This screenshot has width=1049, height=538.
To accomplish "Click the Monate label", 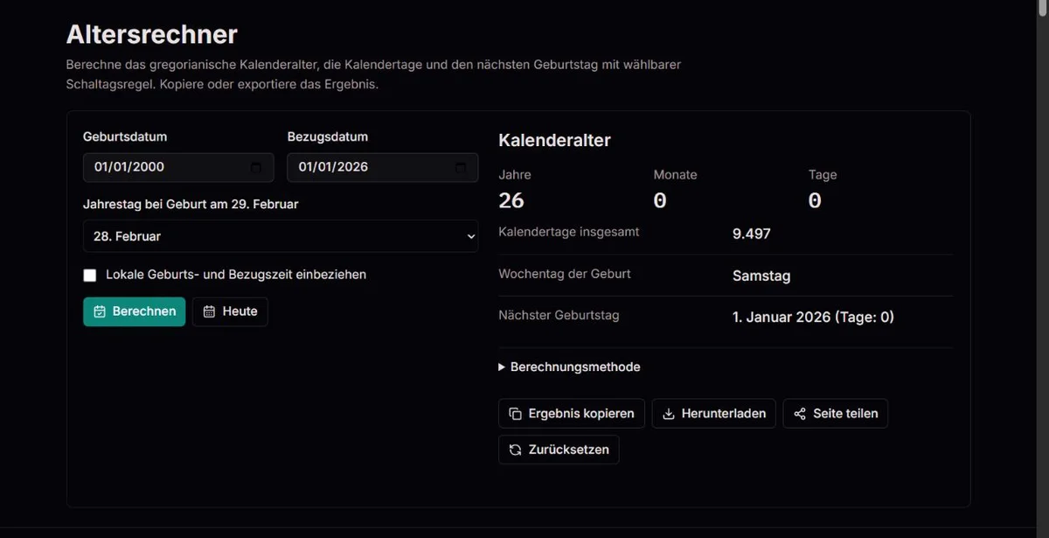I will 676,175.
